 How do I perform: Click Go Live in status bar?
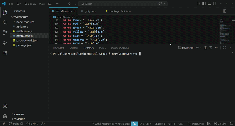[220, 124]
